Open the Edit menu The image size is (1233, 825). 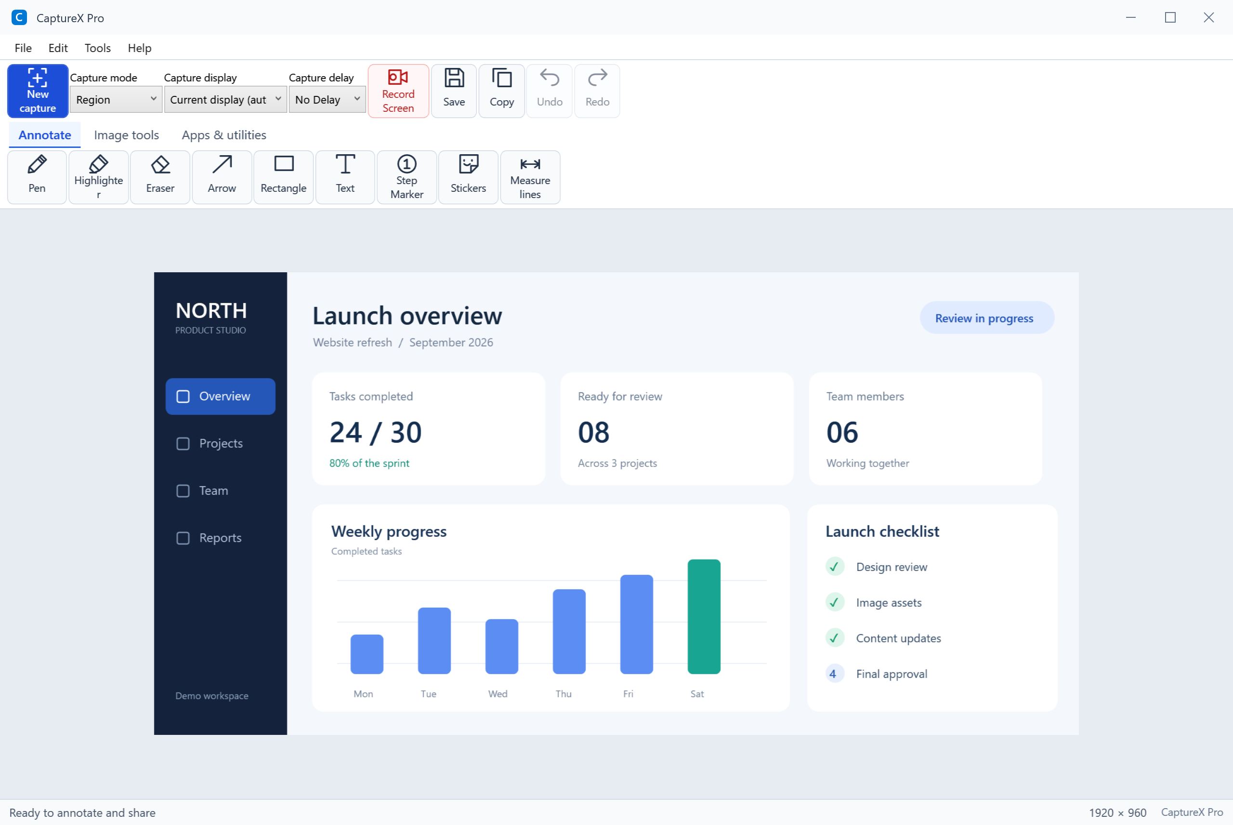coord(58,48)
